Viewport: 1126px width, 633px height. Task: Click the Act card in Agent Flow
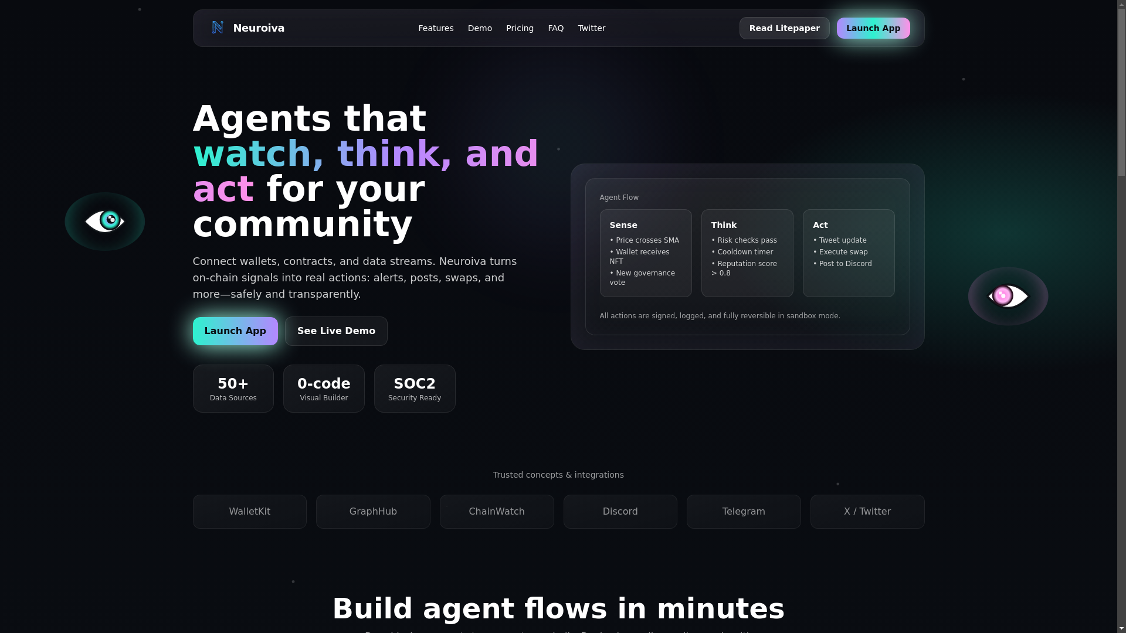click(849, 253)
